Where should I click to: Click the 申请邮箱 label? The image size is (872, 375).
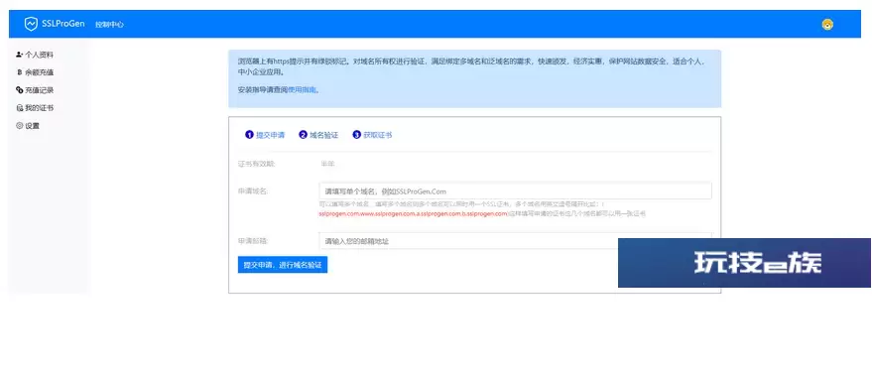[x=253, y=241]
